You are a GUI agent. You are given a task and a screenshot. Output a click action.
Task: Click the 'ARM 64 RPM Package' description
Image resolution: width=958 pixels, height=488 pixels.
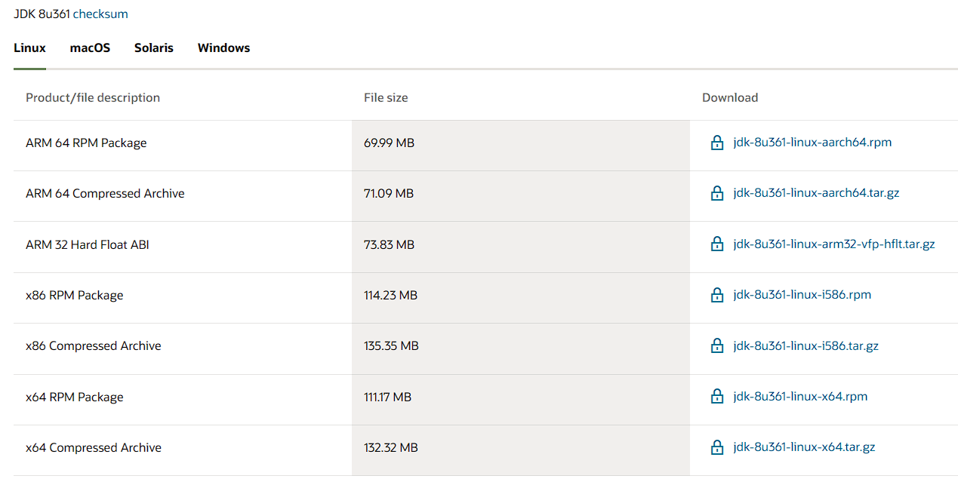pos(86,143)
